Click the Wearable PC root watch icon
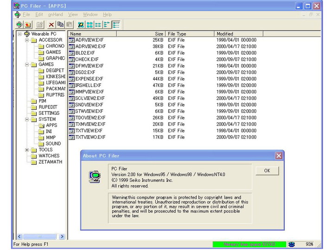334x250 pixels. [x=27, y=34]
